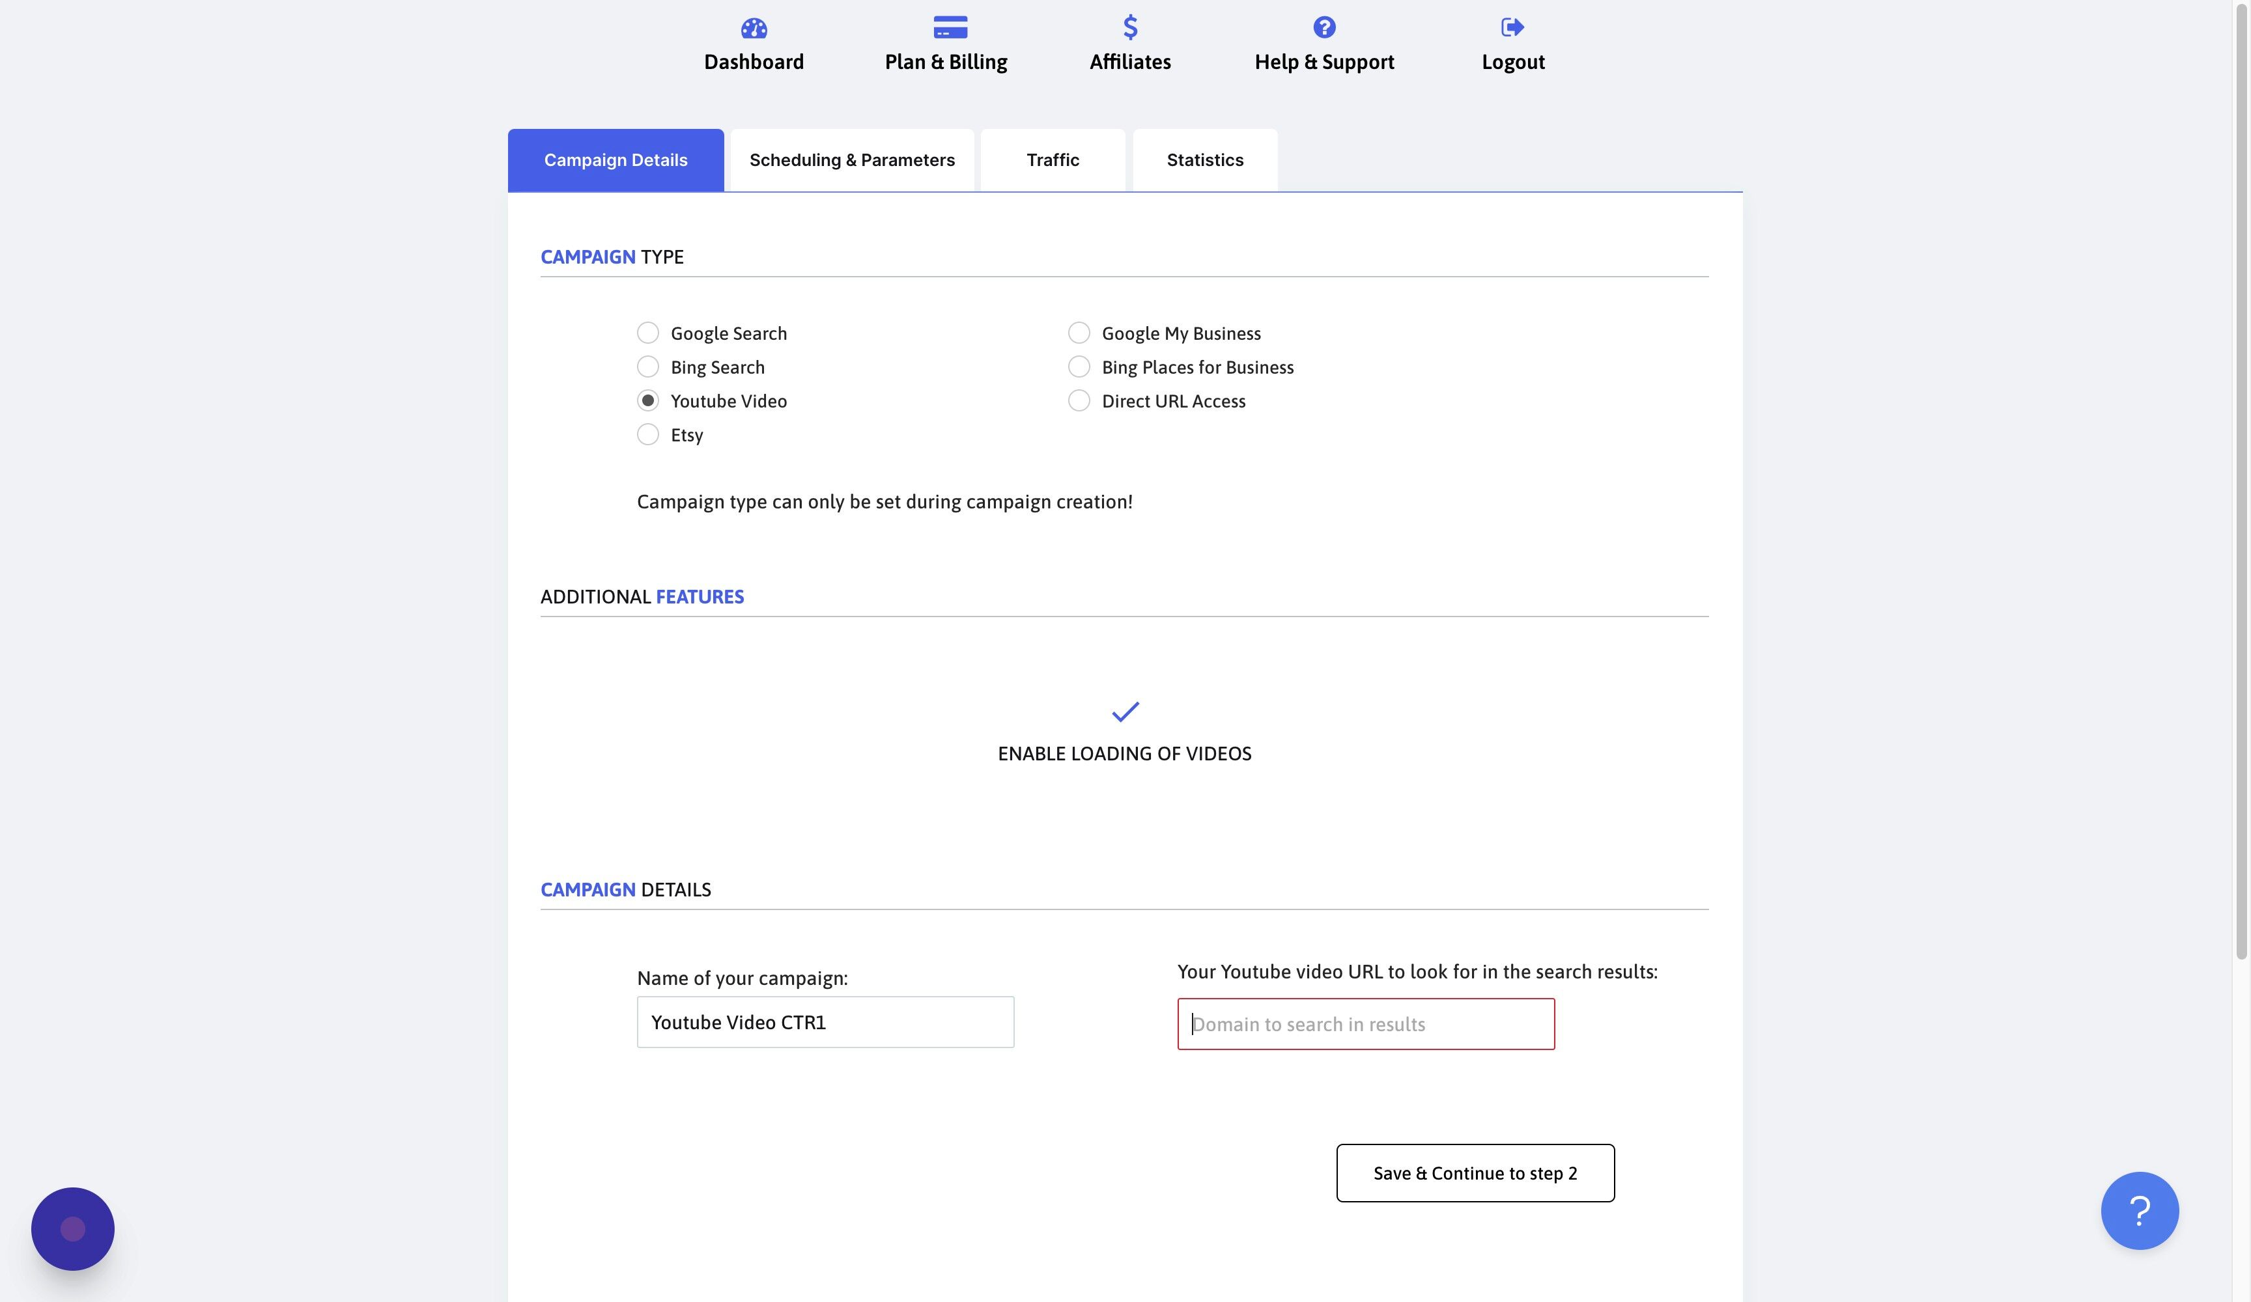Open the Traffic tab

[1053, 160]
